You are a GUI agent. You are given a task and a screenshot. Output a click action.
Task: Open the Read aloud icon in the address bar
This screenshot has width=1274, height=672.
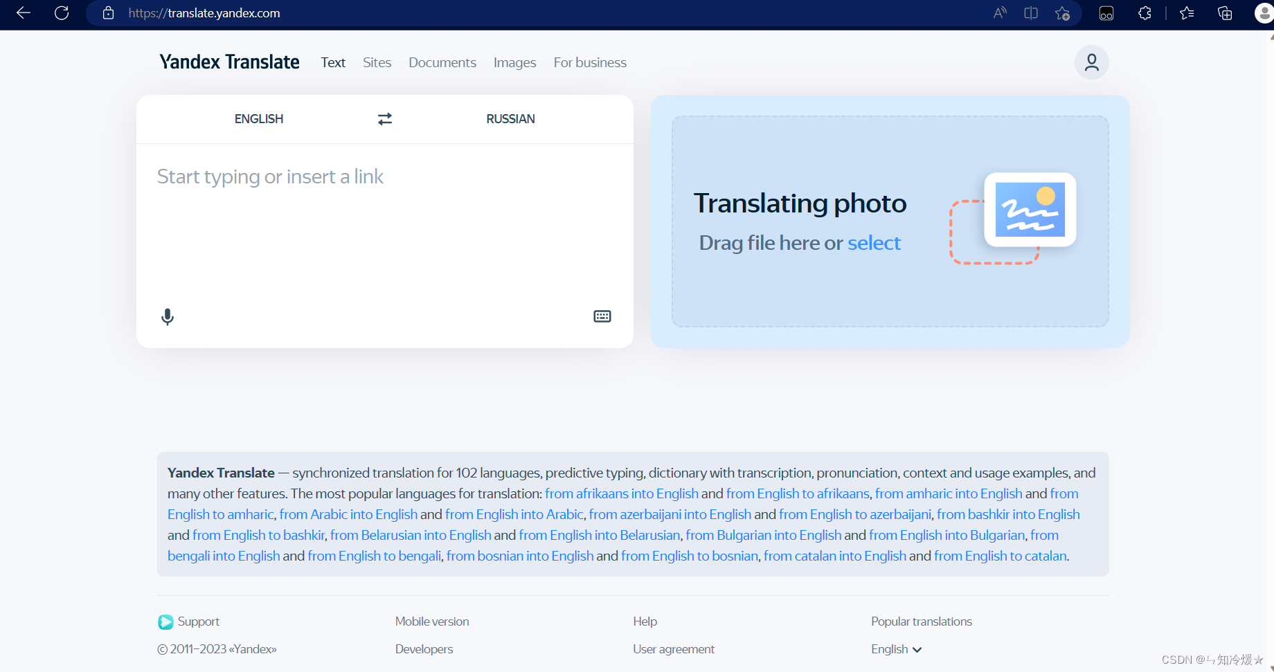point(1000,13)
